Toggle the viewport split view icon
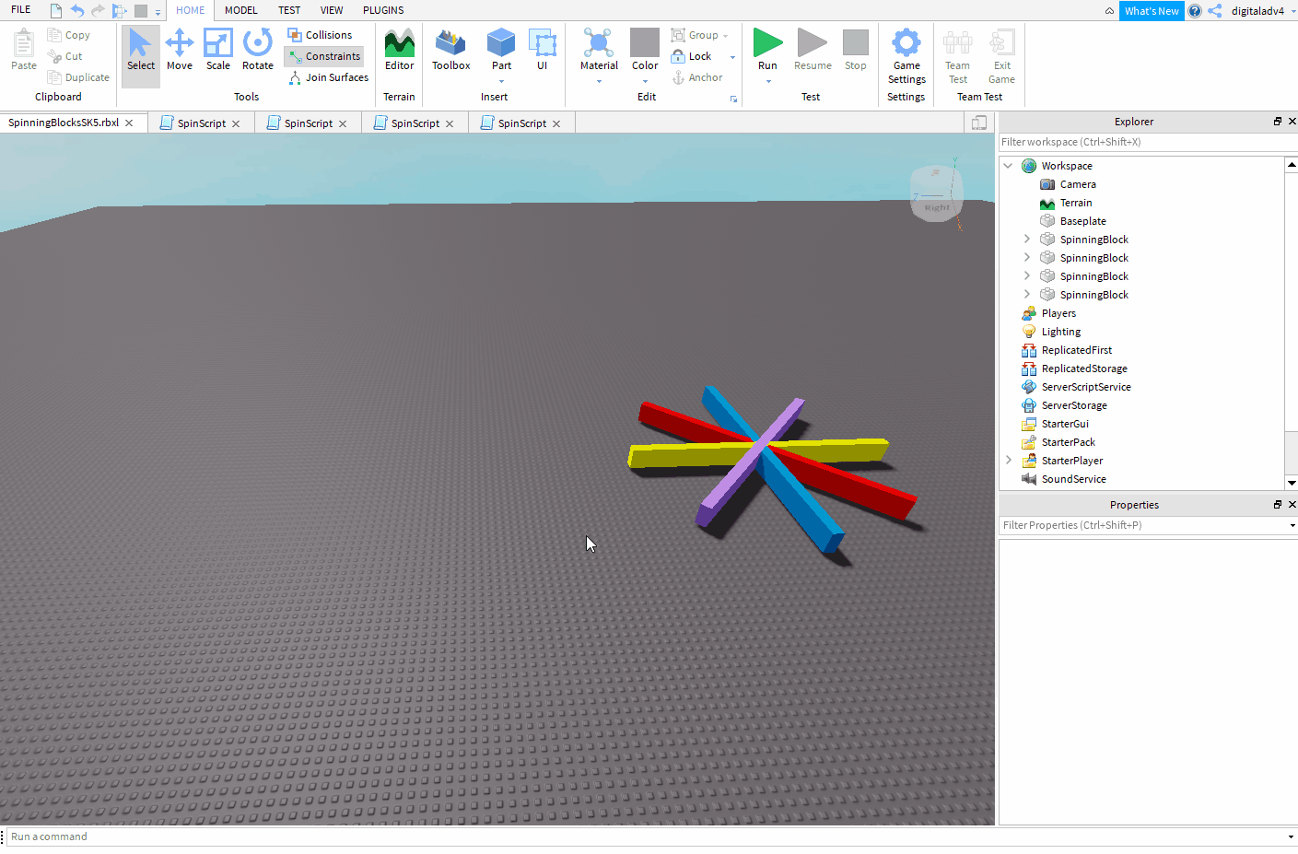 pos(979,123)
